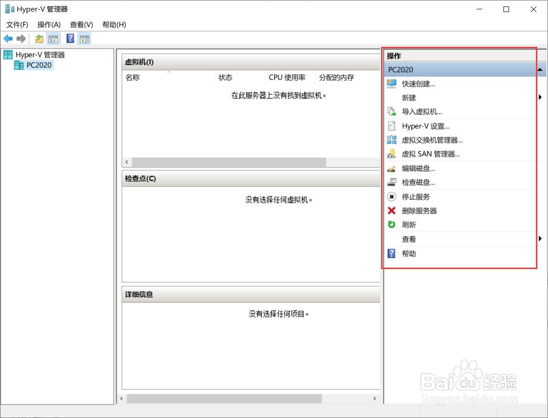Click left arrow of center pane bottom scrollbar
Image resolution: width=548 pixels, height=418 pixels.
pyautogui.click(x=121, y=399)
